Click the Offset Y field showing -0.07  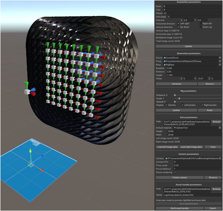[202, 79]
